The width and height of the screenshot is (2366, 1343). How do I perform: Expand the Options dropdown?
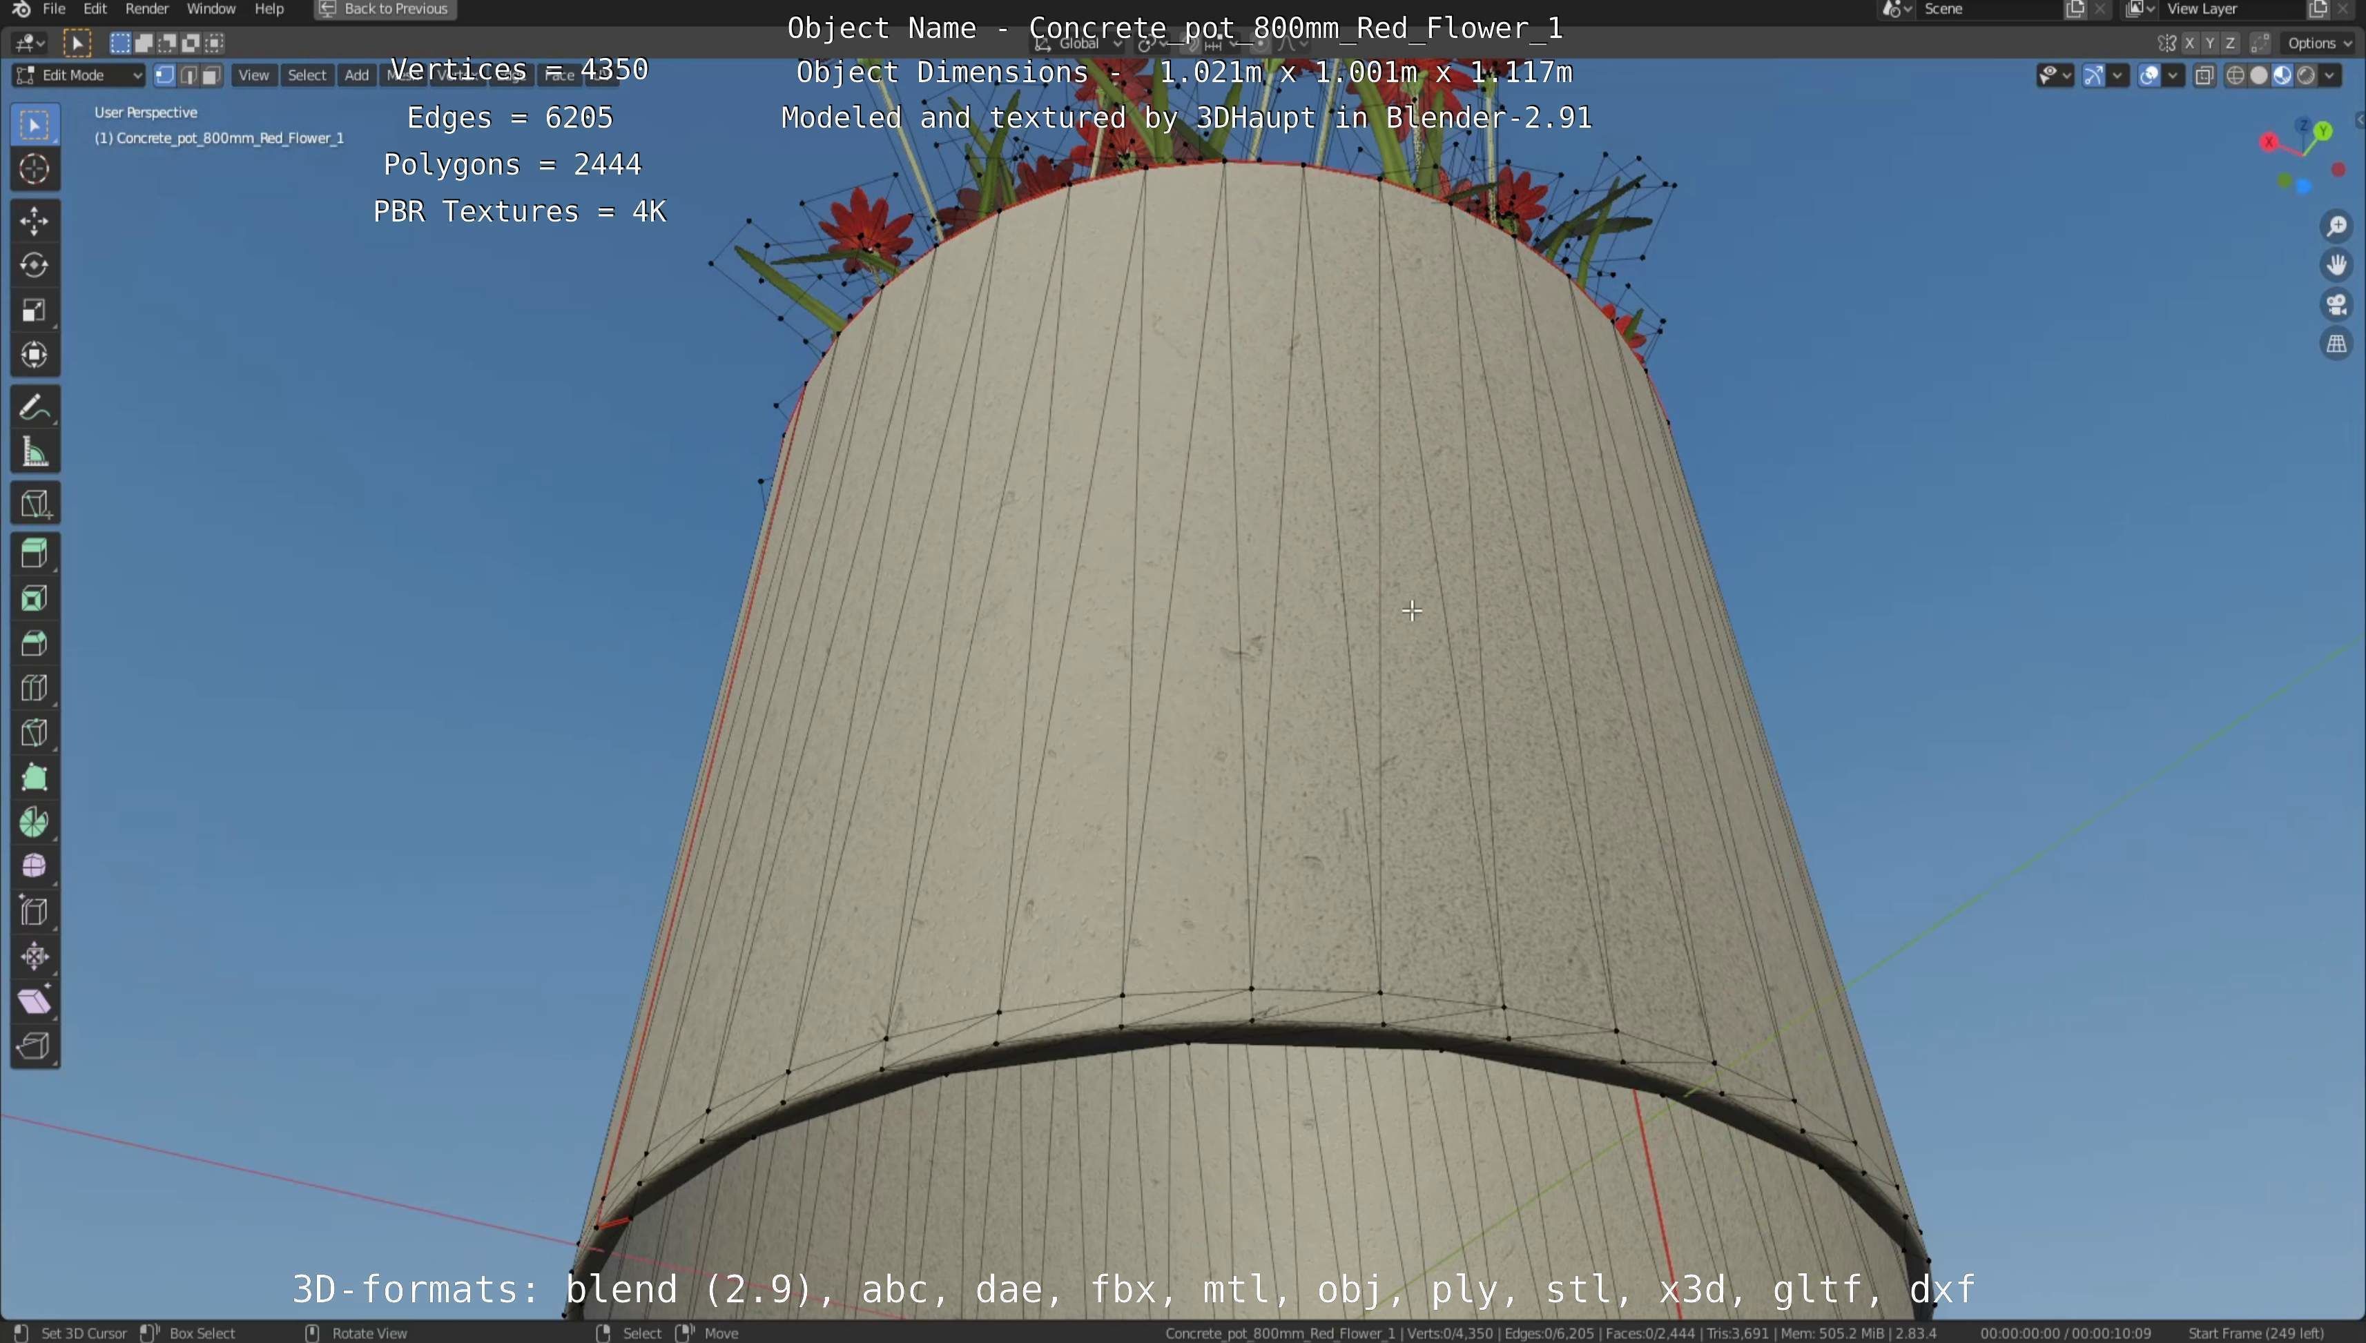click(x=2319, y=43)
